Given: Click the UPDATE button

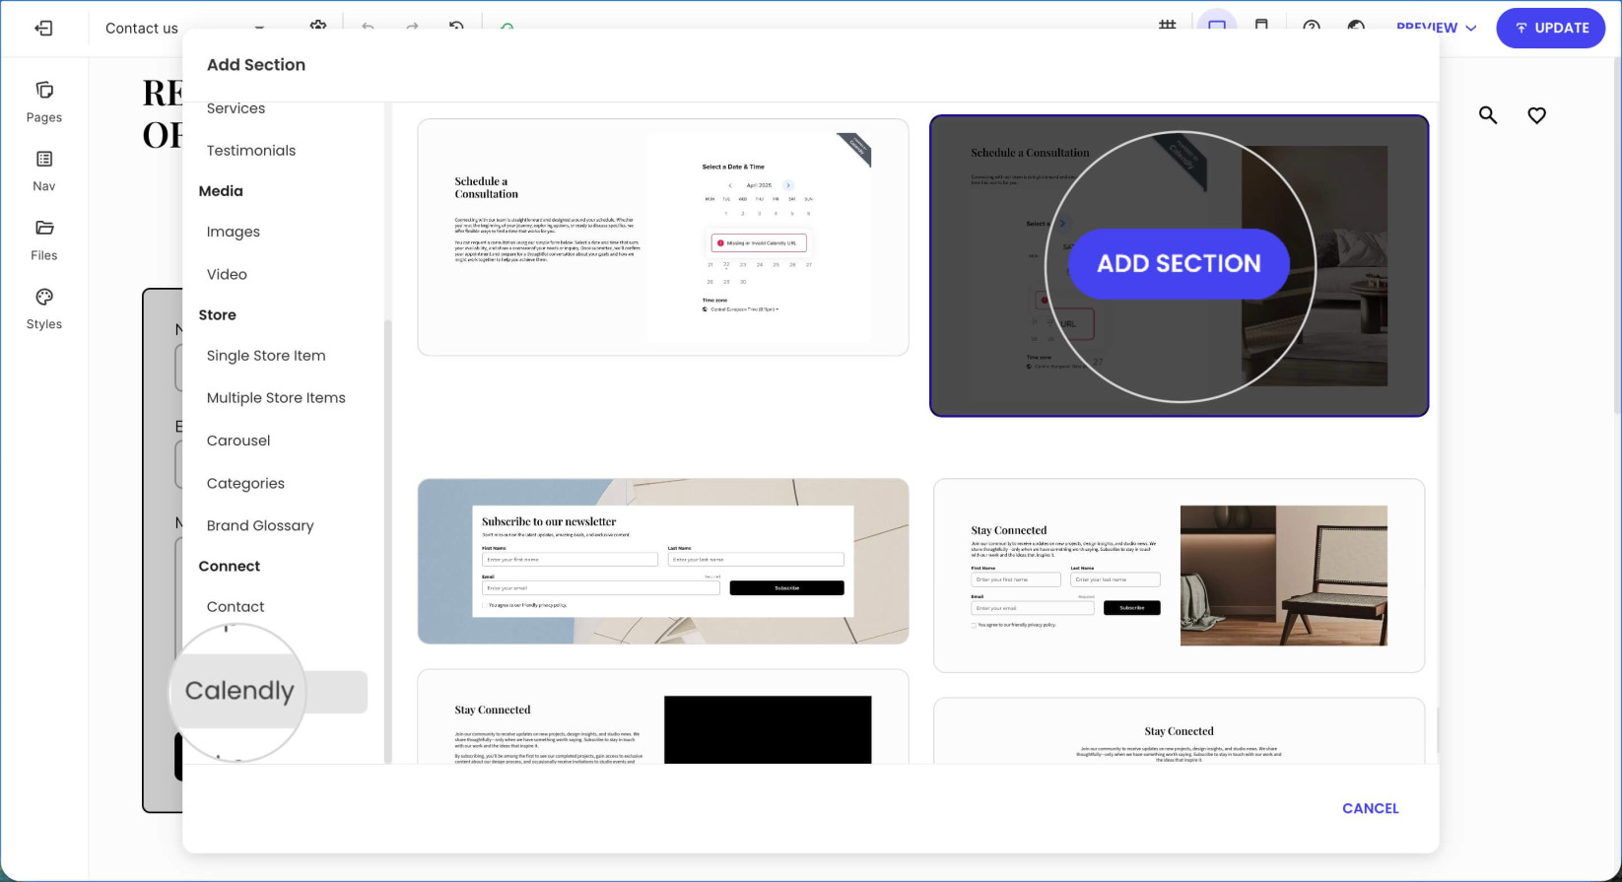Looking at the screenshot, I should tap(1551, 28).
